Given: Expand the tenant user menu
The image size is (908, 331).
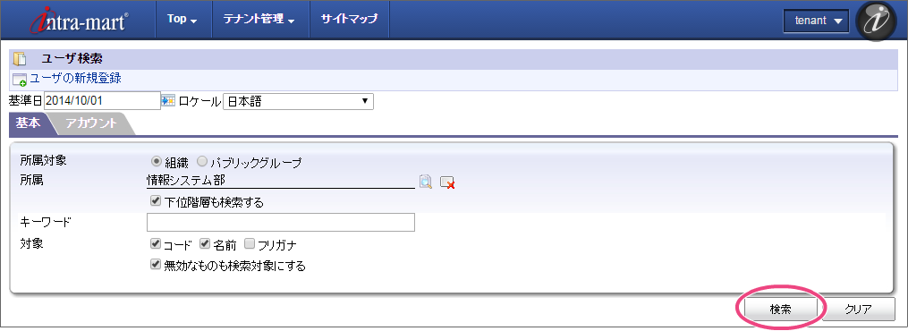Looking at the screenshot, I should point(816,21).
